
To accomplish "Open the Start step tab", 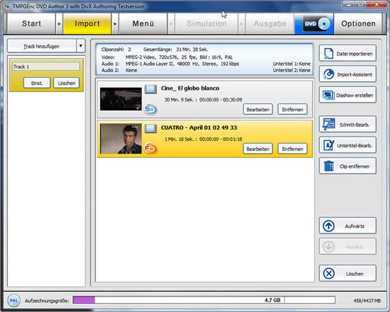I will [31, 23].
